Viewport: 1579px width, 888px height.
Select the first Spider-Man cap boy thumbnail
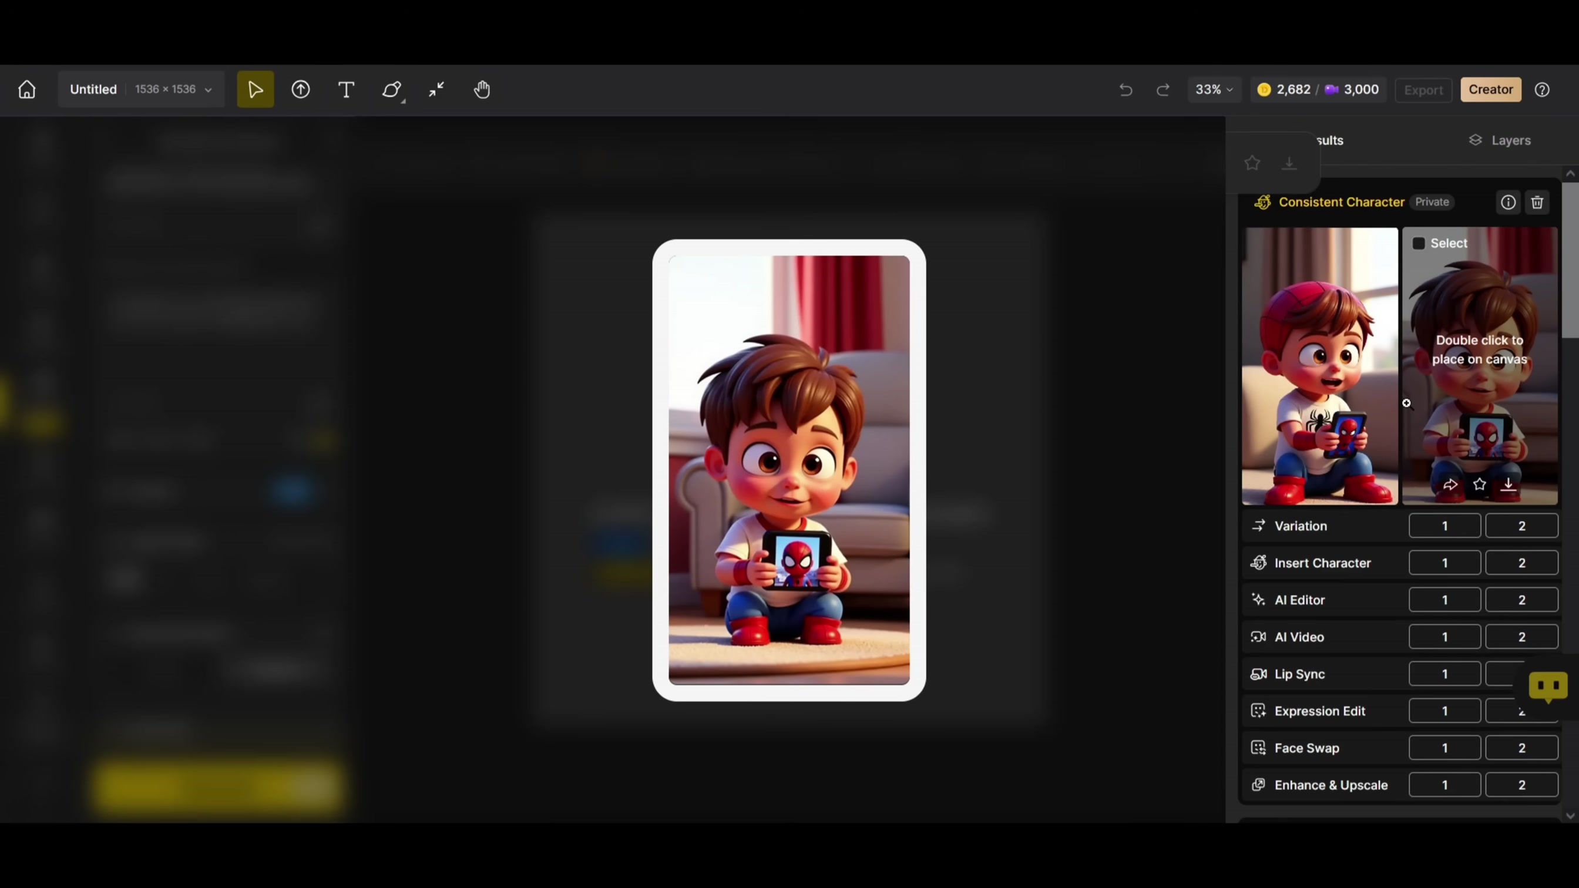(x=1320, y=366)
